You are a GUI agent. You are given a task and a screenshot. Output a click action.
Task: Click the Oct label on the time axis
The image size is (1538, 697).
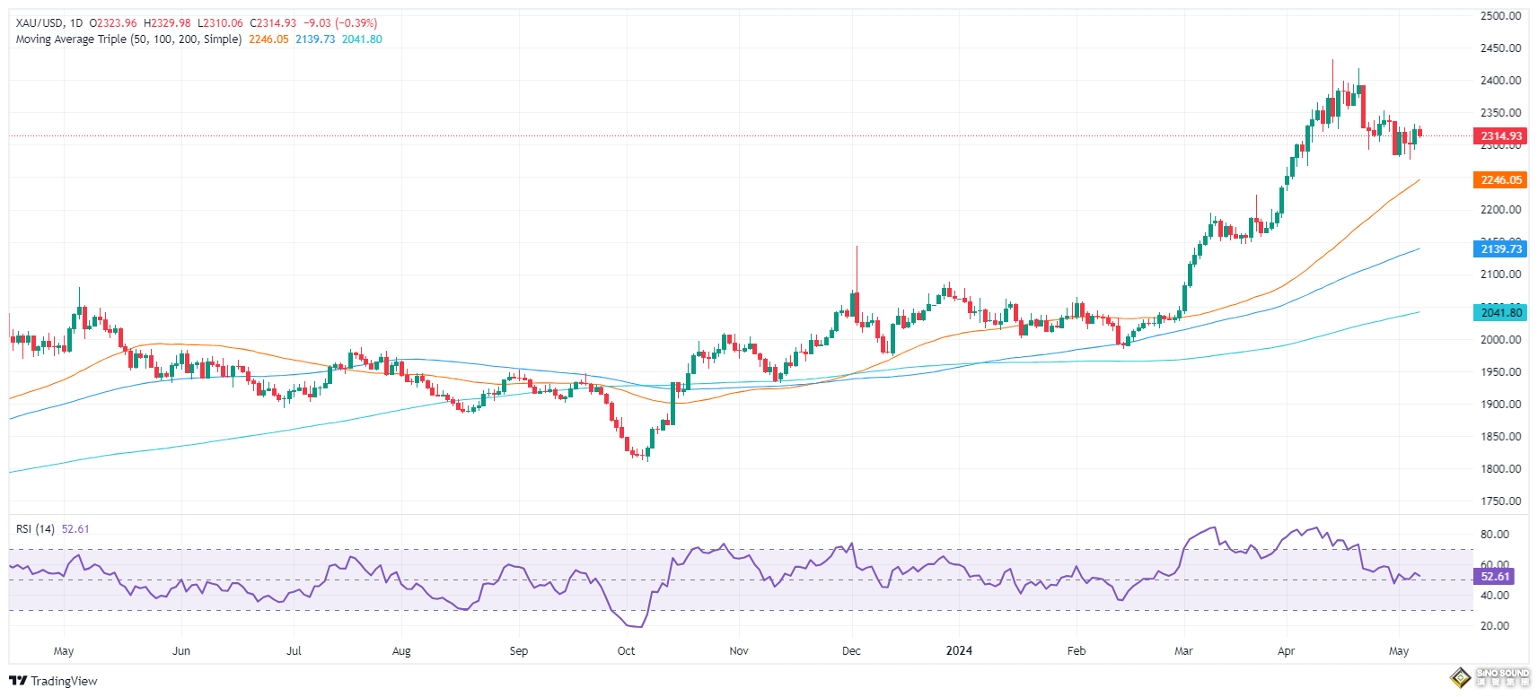click(x=626, y=651)
